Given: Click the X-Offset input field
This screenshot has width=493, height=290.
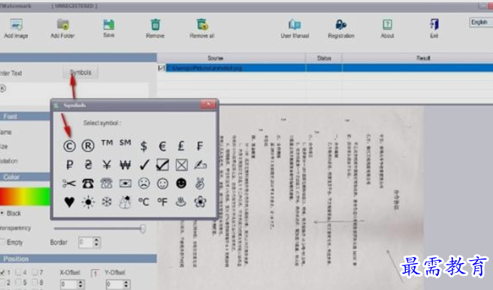Looking at the screenshot, I should pos(69,284).
